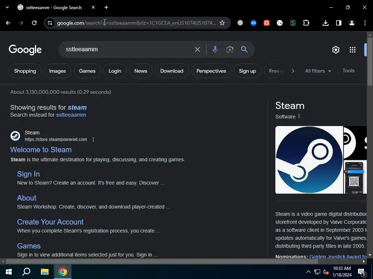This screenshot has width=373, height=279.
Task: Click Chrome icon in the taskbar
Action: (x=63, y=272)
